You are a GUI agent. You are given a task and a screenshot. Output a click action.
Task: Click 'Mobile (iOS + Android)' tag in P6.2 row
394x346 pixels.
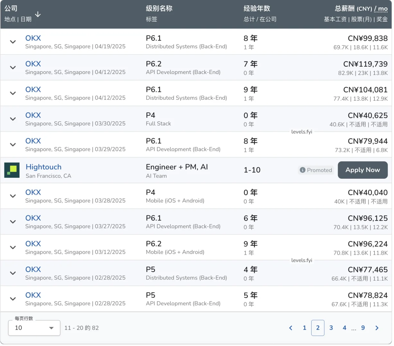click(x=175, y=252)
